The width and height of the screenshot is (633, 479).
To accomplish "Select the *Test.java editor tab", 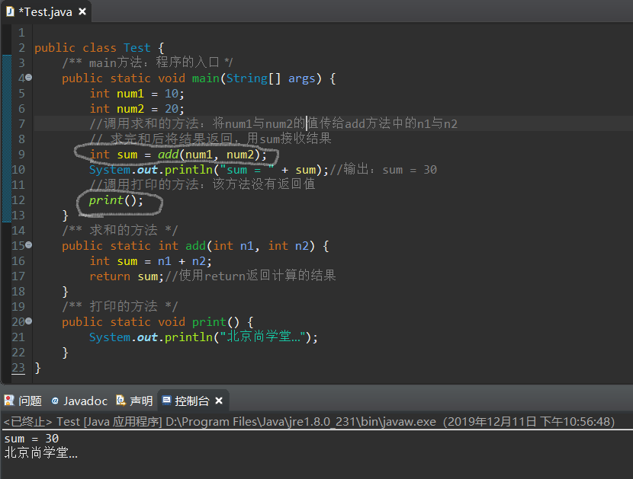I will point(45,11).
